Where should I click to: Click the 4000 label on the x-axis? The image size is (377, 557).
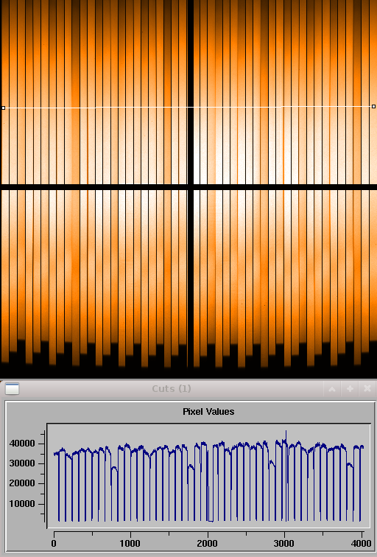362,544
